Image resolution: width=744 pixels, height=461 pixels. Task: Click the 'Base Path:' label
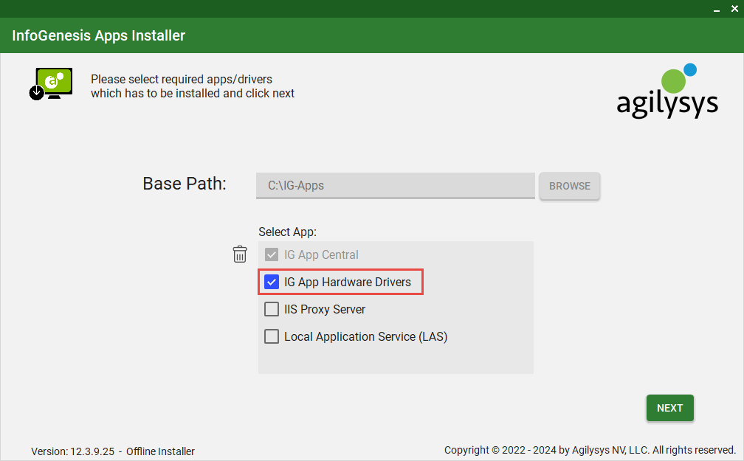185,184
